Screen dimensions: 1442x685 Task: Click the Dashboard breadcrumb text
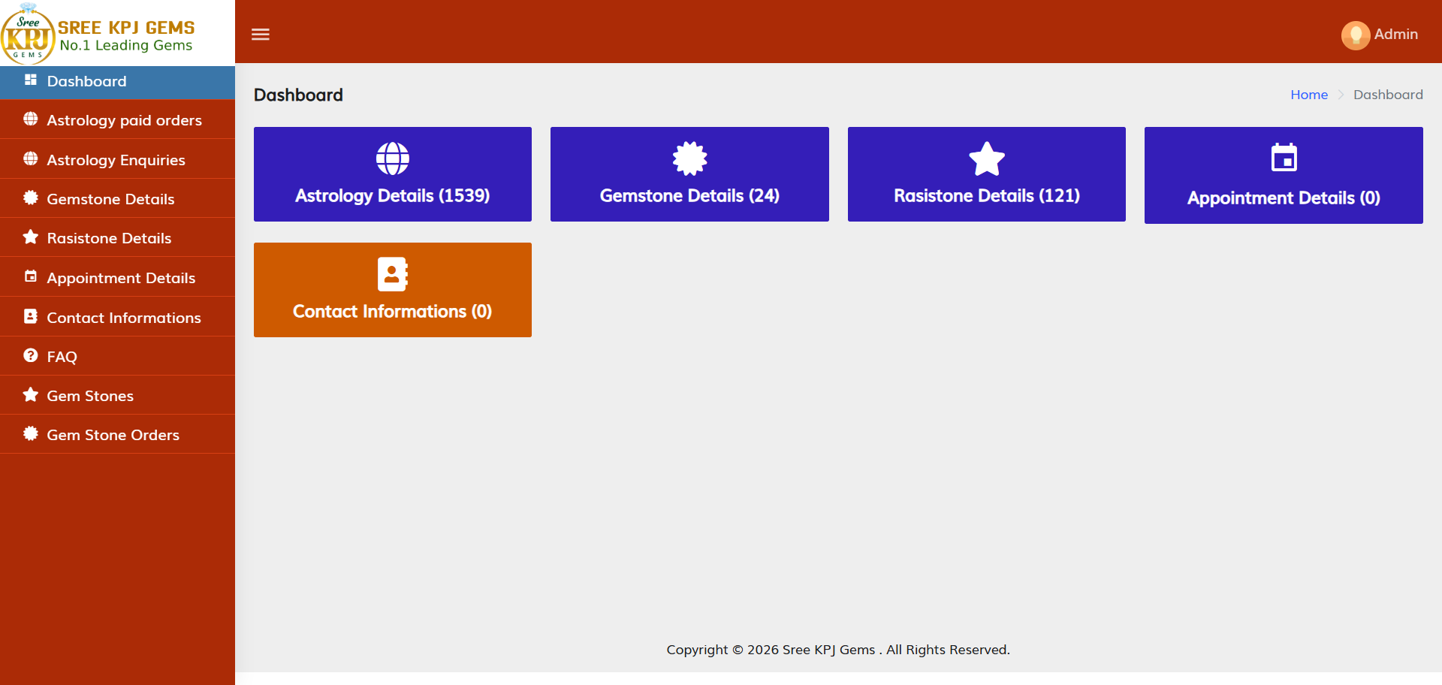(1388, 95)
